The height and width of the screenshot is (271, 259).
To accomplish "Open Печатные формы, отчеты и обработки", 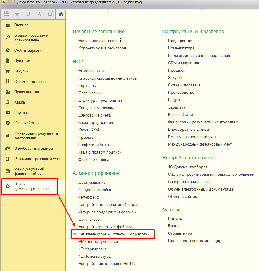I will tap(114, 234).
